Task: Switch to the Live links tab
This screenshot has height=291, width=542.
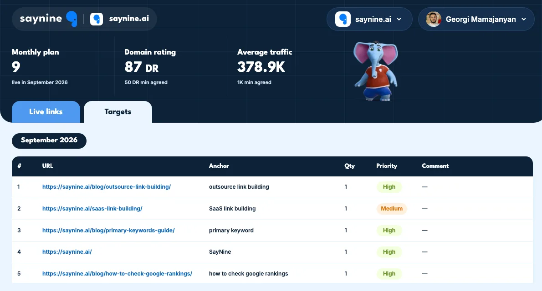Action: [46, 112]
